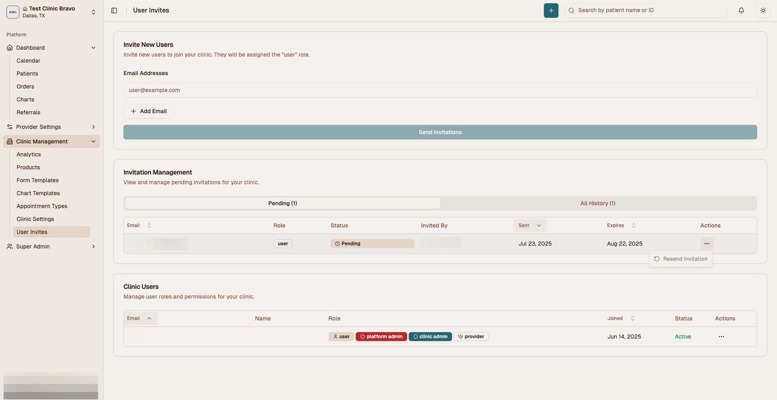This screenshot has height=400, width=777.
Task: Click the provider role badge
Action: [x=471, y=337]
